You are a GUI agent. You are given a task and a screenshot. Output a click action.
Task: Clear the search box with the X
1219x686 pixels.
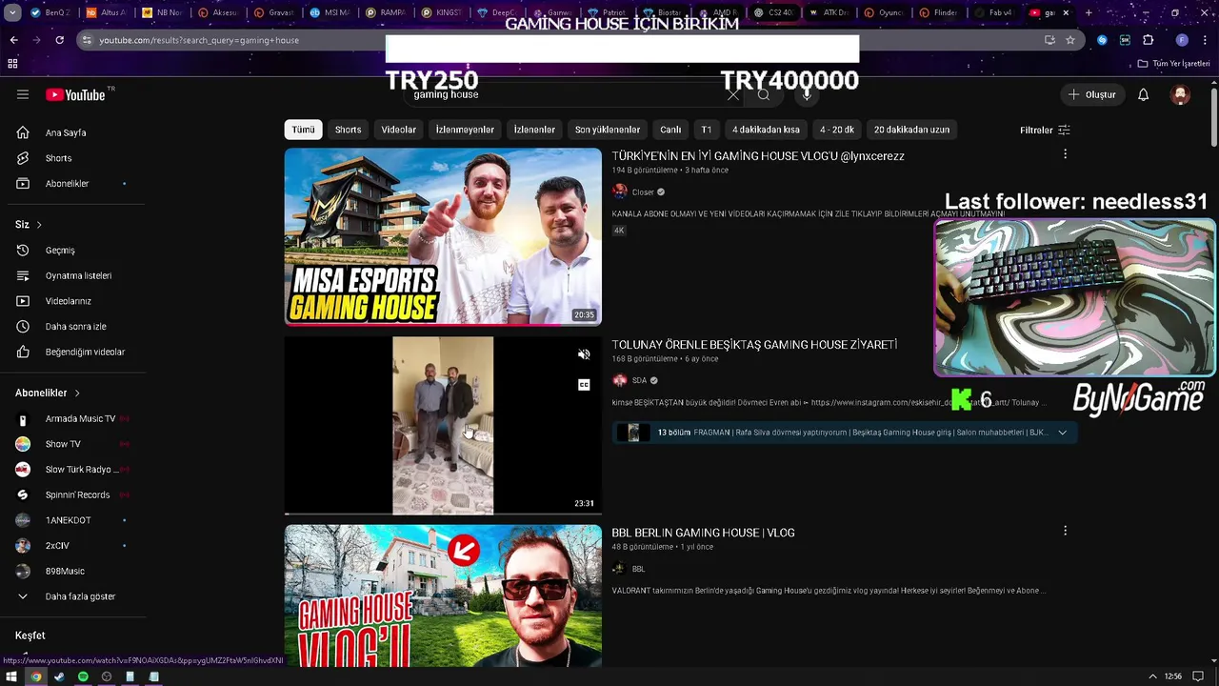(x=733, y=94)
